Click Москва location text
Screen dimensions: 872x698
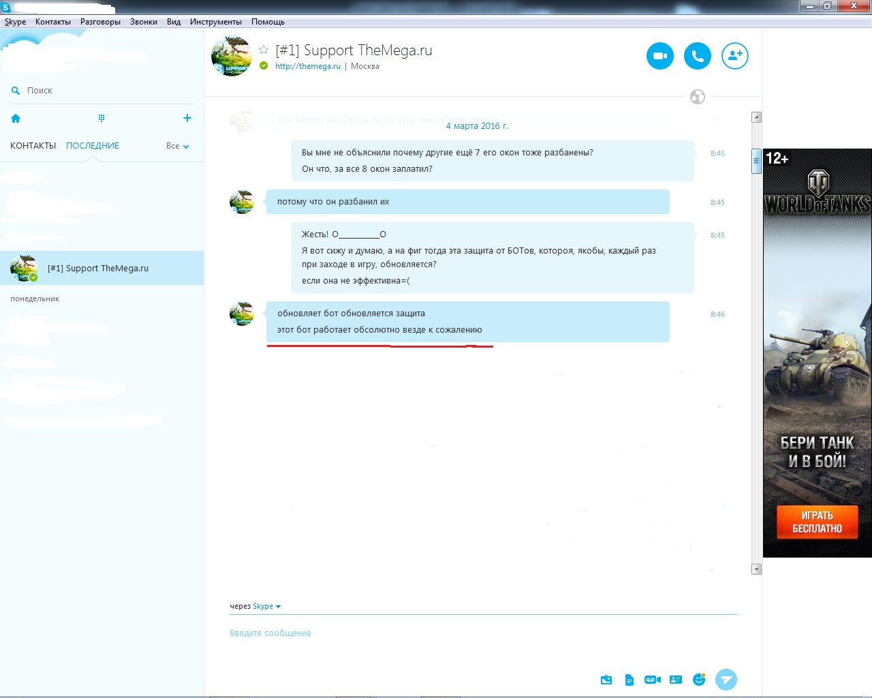pyautogui.click(x=365, y=66)
